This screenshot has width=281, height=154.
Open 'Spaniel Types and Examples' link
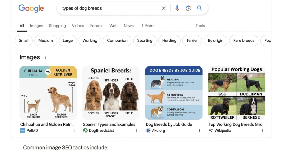click(109, 124)
